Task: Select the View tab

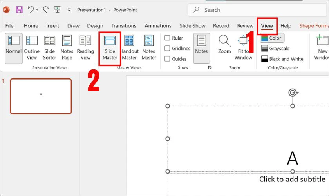Action: click(267, 26)
